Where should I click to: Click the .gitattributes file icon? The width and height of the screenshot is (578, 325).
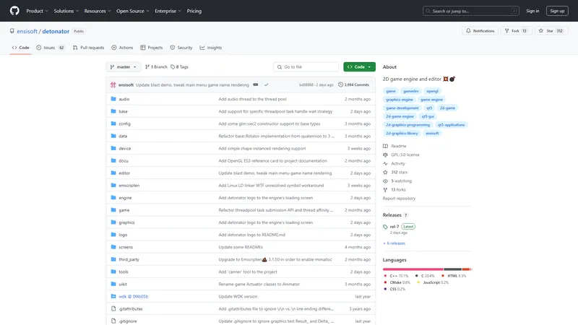pyautogui.click(x=113, y=309)
